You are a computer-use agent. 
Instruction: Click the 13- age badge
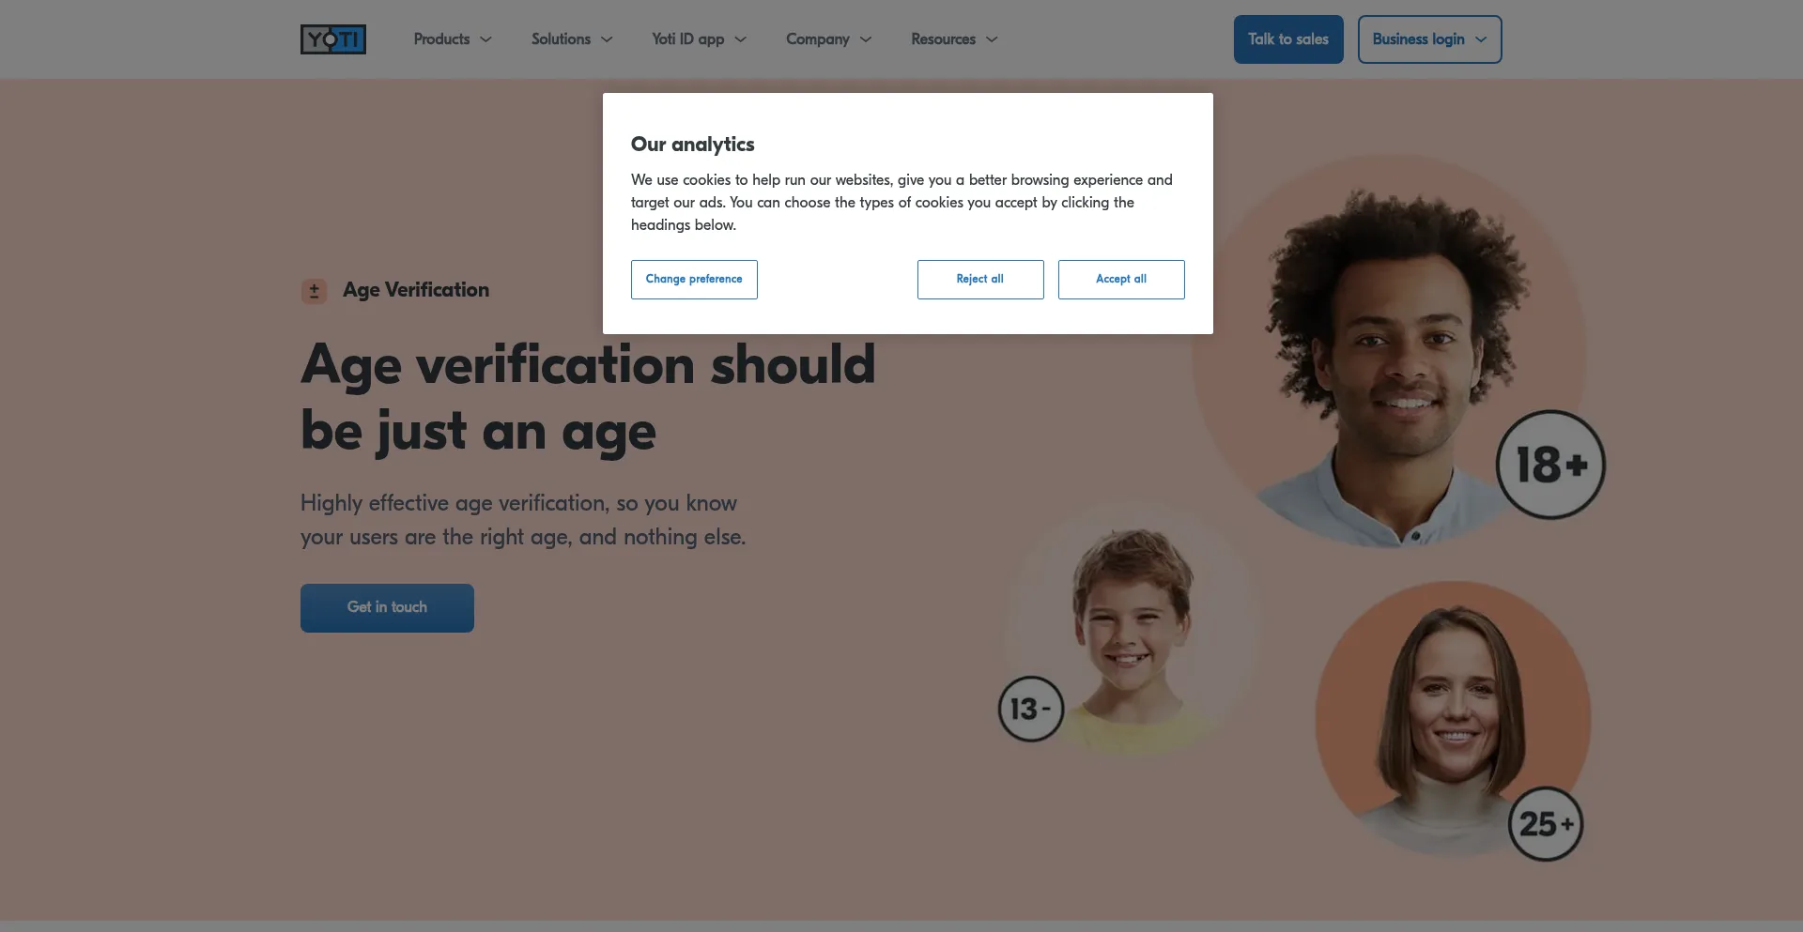pyautogui.click(x=1031, y=709)
